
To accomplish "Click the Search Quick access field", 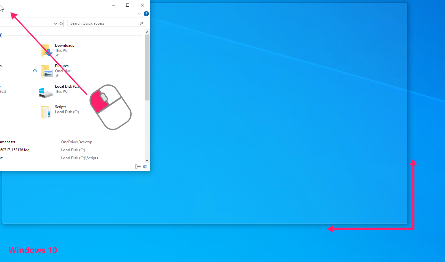I will tap(107, 23).
